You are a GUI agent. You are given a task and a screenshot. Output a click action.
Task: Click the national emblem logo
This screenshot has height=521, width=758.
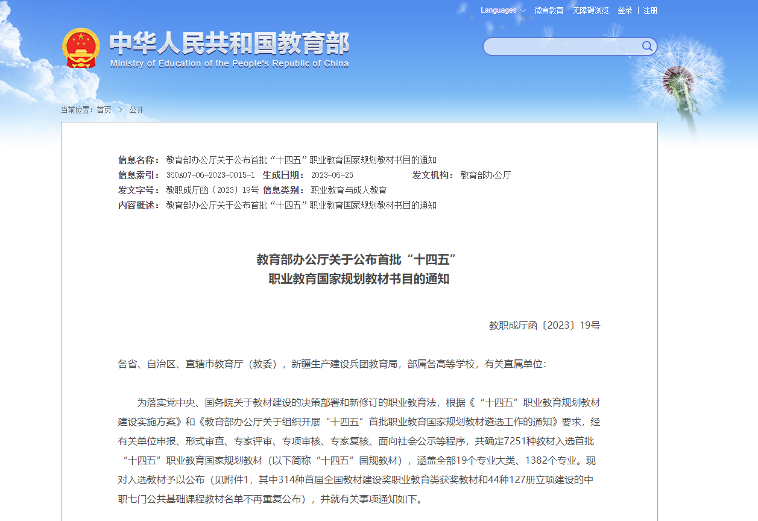tap(81, 48)
